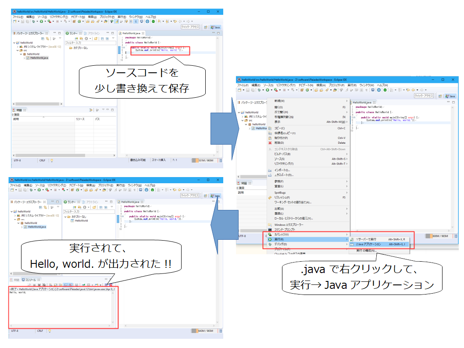Open 実行(R) menu in top-left Eclipse window
This screenshot has width=464, height=348.
click(121, 17)
